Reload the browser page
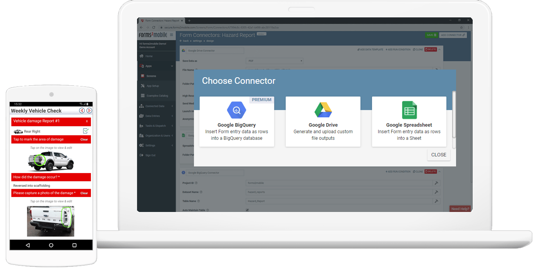Viewport: 542px width, 273px height. pos(153,27)
